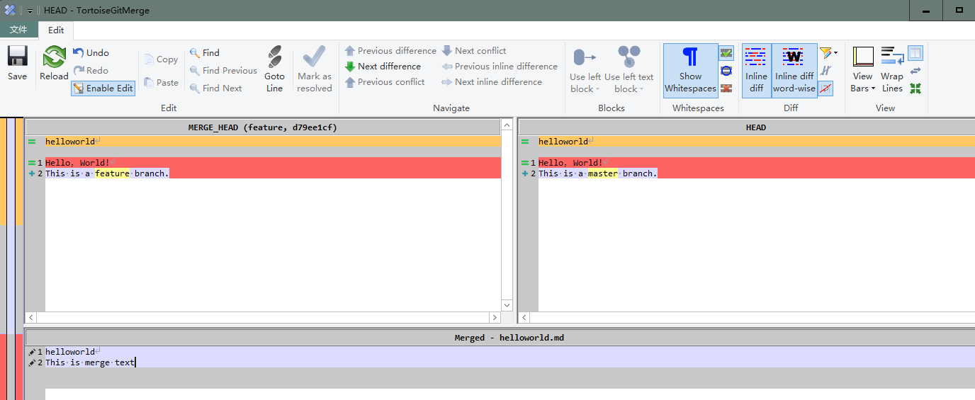Click the Undo arrow icon
Screen dimensions: 975x400
click(x=79, y=52)
